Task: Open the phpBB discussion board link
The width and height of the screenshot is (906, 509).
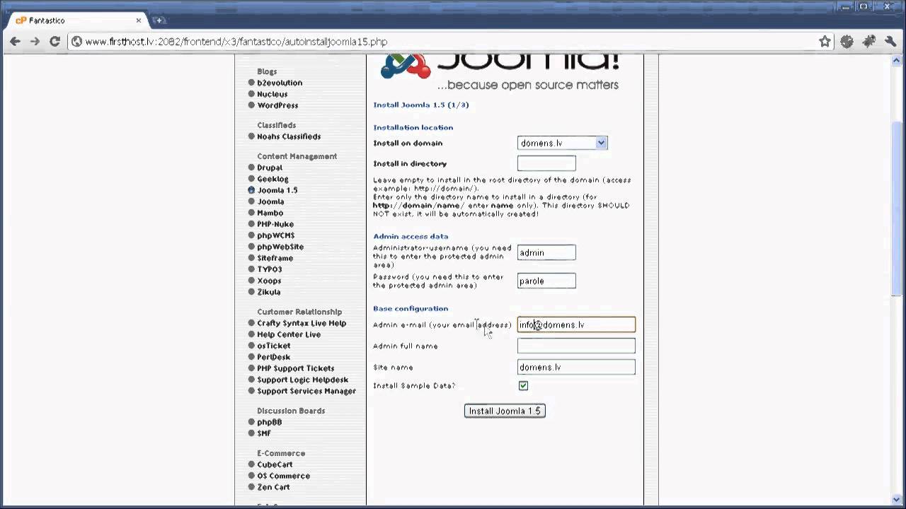Action: [270, 422]
